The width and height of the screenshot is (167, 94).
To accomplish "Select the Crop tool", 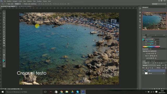I will click(x=4, y=22).
